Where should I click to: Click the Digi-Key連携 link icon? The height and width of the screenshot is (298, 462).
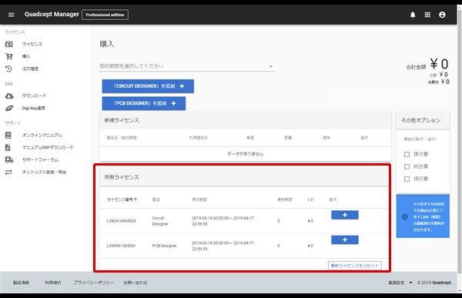[9, 108]
